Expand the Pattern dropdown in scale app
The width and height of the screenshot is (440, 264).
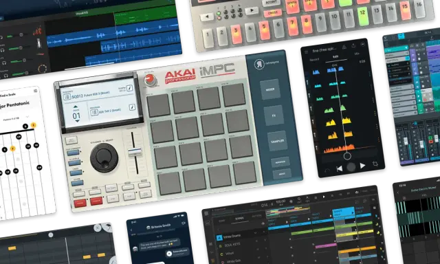pos(27,116)
